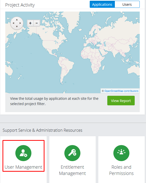
Task: Click the Roles and Permissions label text
Action: [x=121, y=170]
